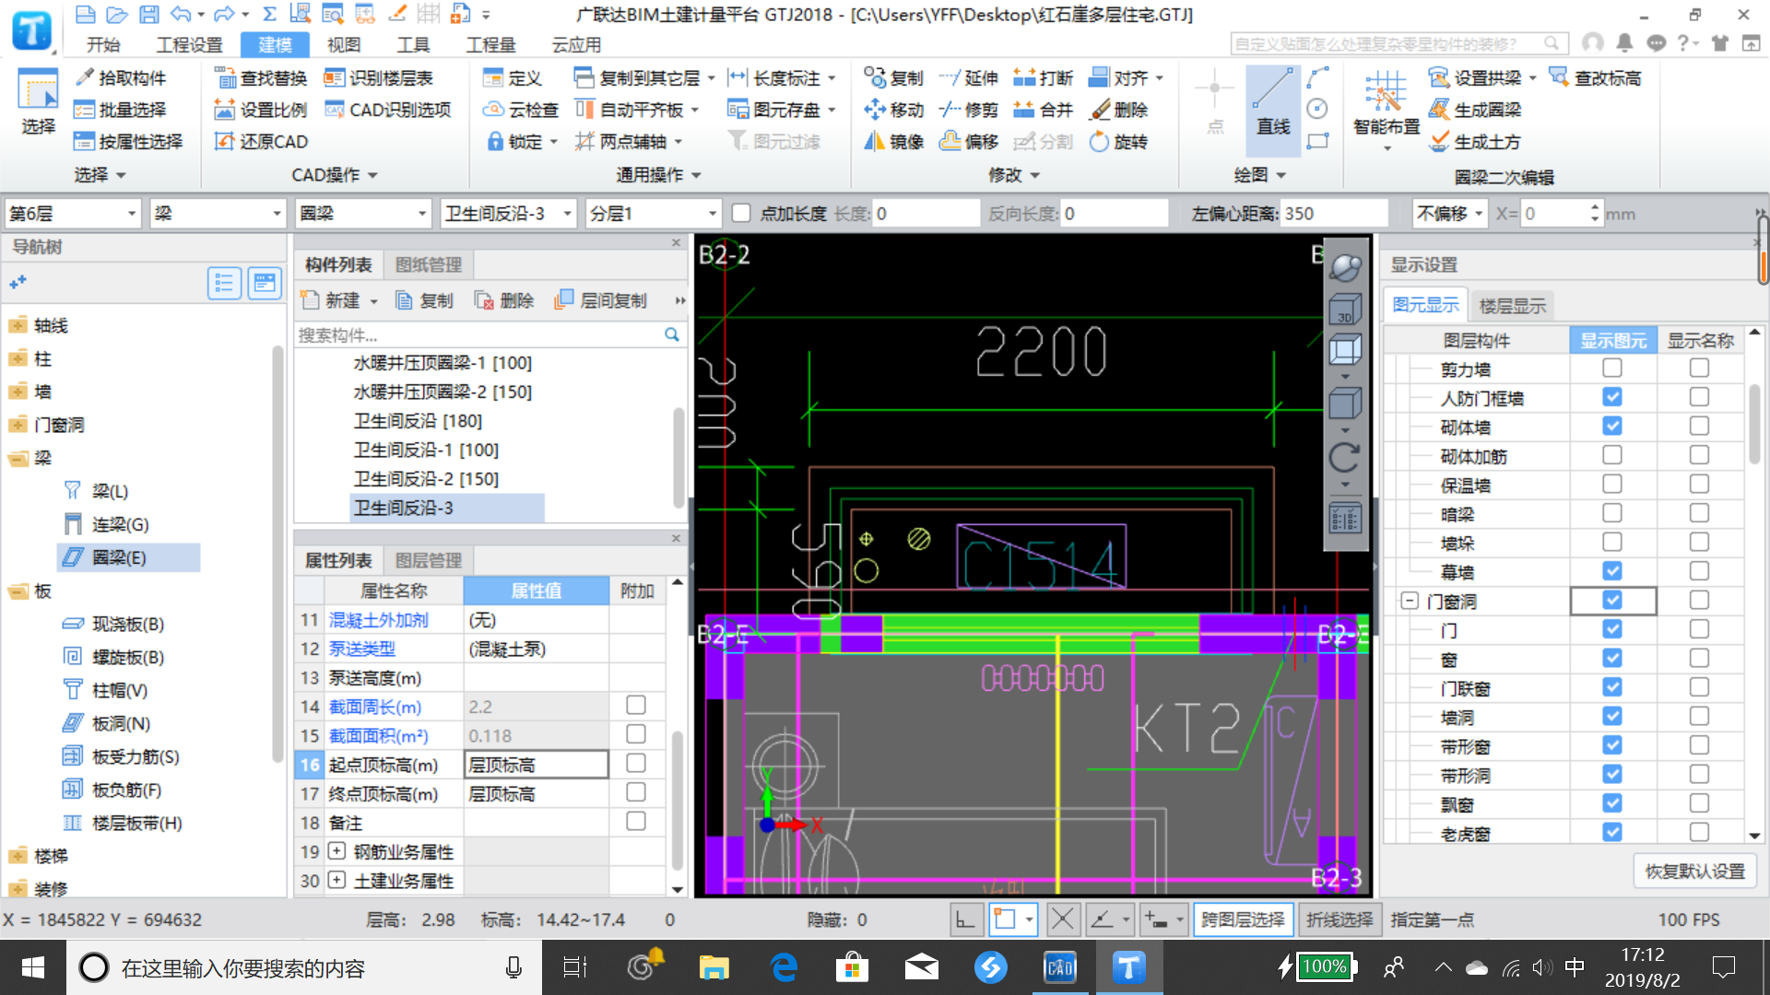Click 折线选择 button
This screenshot has height=995, width=1770.
pyautogui.click(x=1339, y=919)
